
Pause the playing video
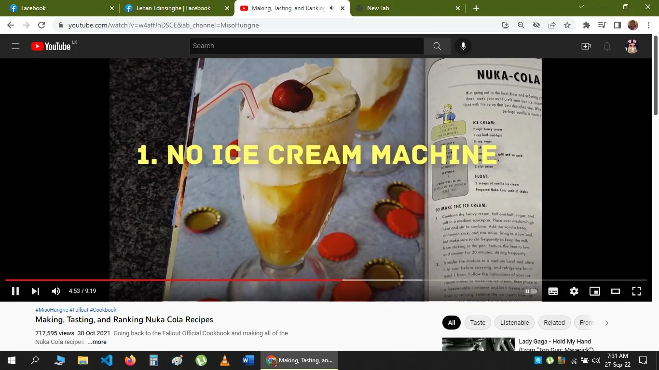tap(15, 291)
